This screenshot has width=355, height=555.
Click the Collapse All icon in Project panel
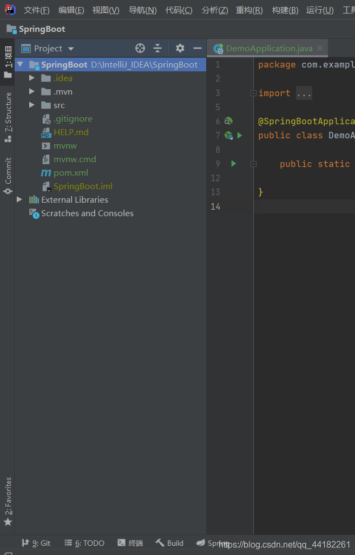click(x=157, y=48)
